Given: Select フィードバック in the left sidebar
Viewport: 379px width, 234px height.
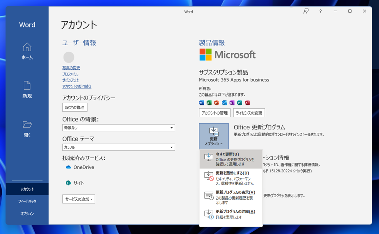Looking at the screenshot, I should coord(27,201).
